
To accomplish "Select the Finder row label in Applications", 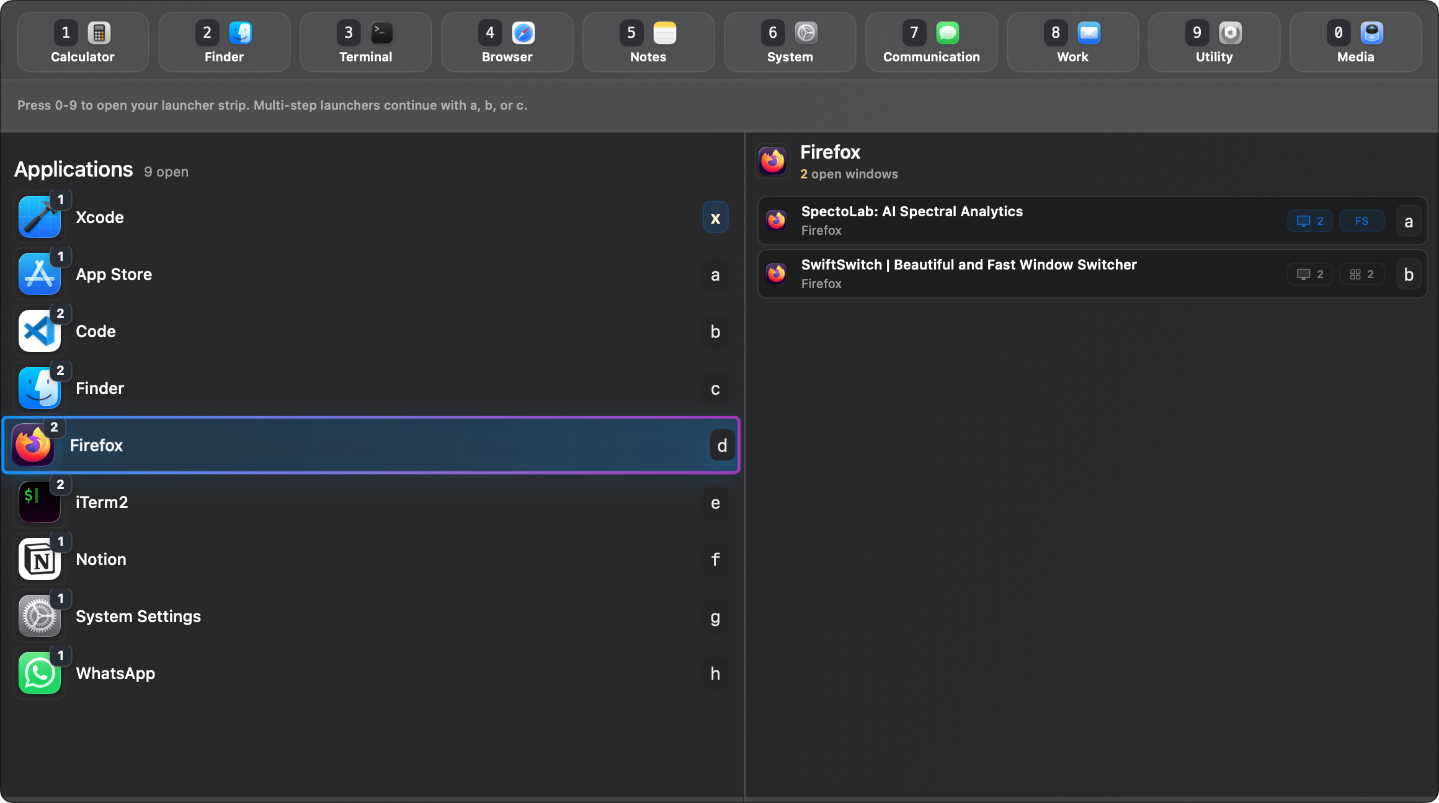I will click(100, 388).
